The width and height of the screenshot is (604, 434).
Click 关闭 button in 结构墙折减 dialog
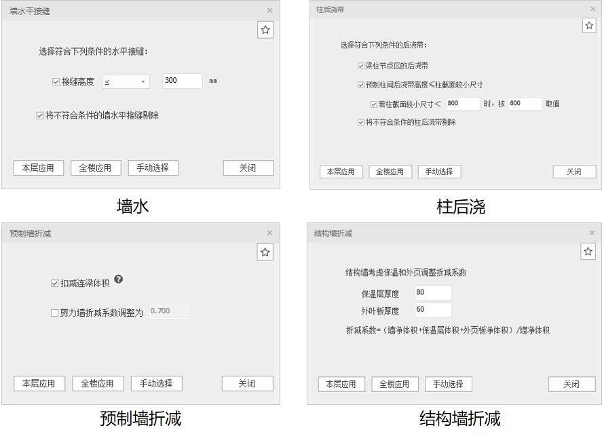point(572,384)
